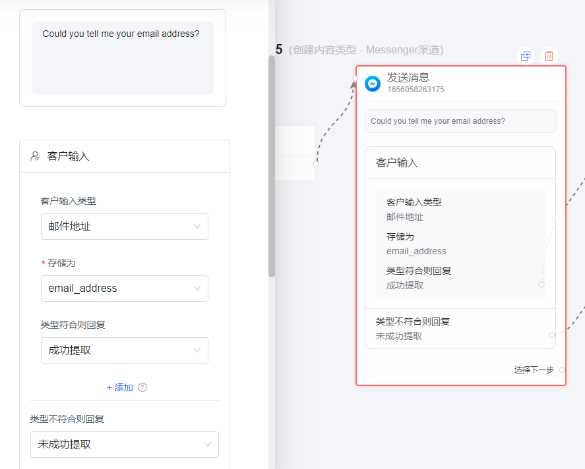Click the left panel vertical scrollbar
Image resolution: width=585 pixels, height=469 pixels.
[x=272, y=166]
